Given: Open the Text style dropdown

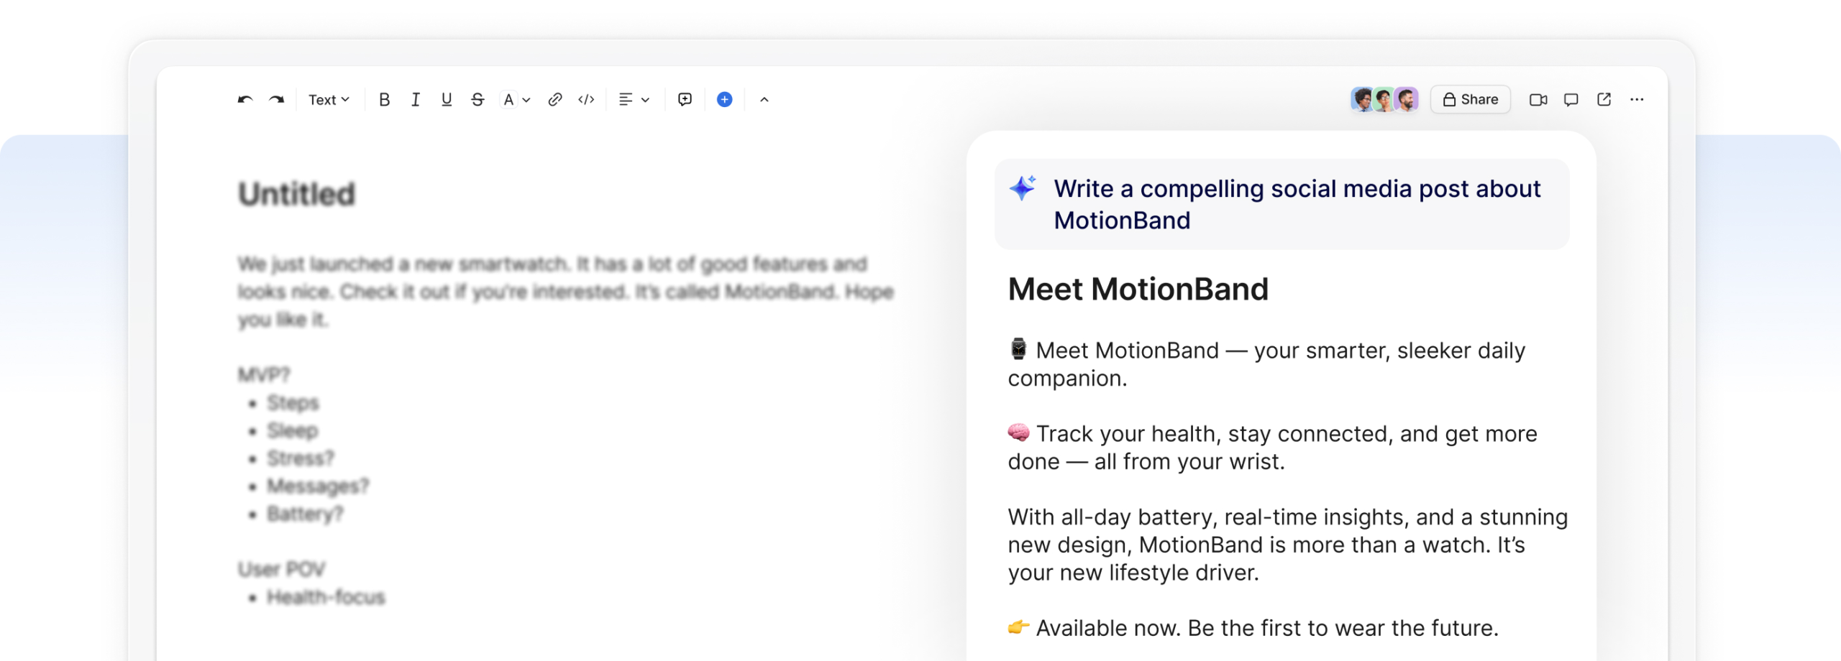Looking at the screenshot, I should tap(329, 100).
